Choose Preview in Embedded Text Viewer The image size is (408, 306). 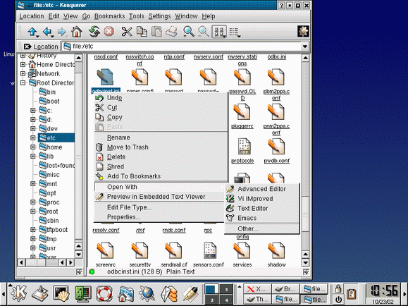tap(159, 197)
